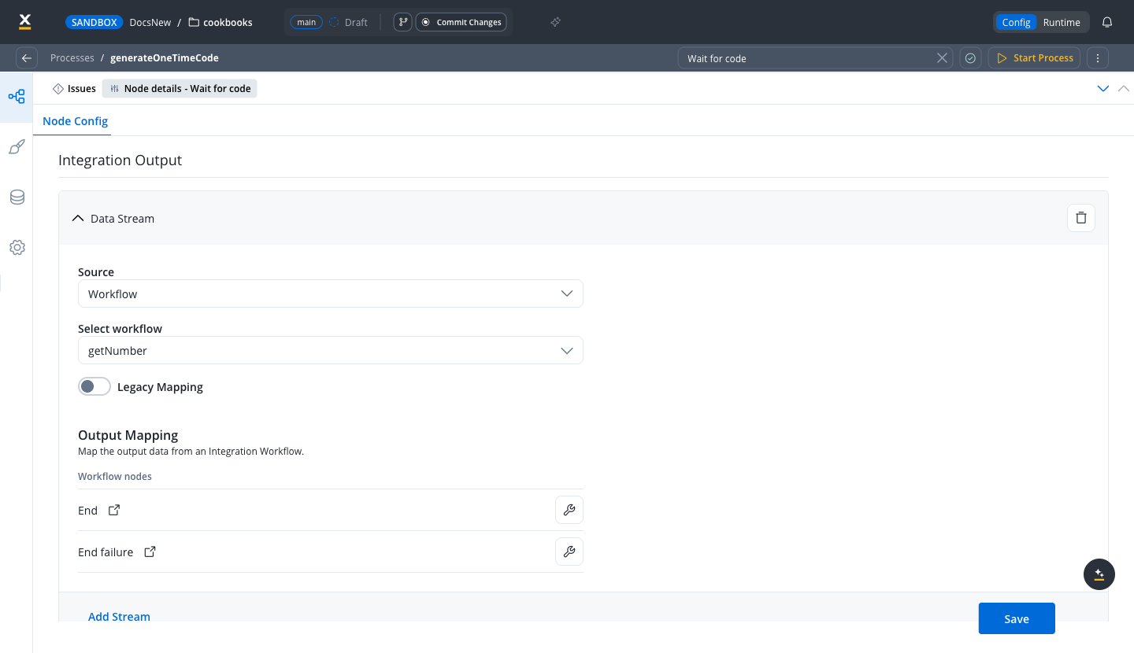The height and width of the screenshot is (653, 1134).
Task: Click the SANDBOX badge
Action: [94, 22]
